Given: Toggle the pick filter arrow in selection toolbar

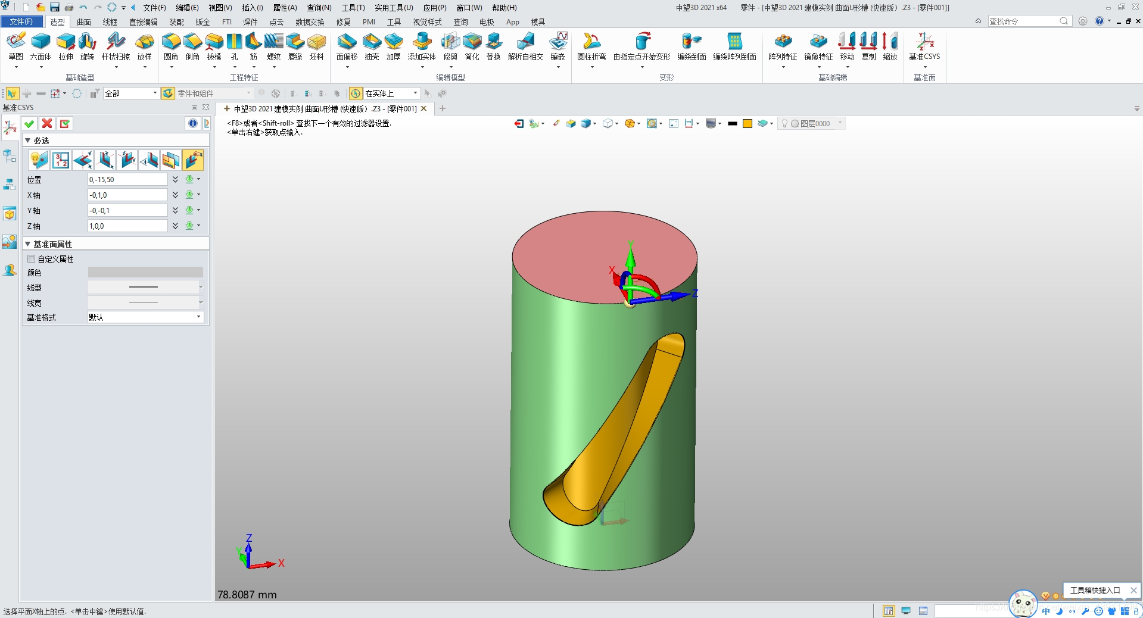Looking at the screenshot, I should point(12,93).
